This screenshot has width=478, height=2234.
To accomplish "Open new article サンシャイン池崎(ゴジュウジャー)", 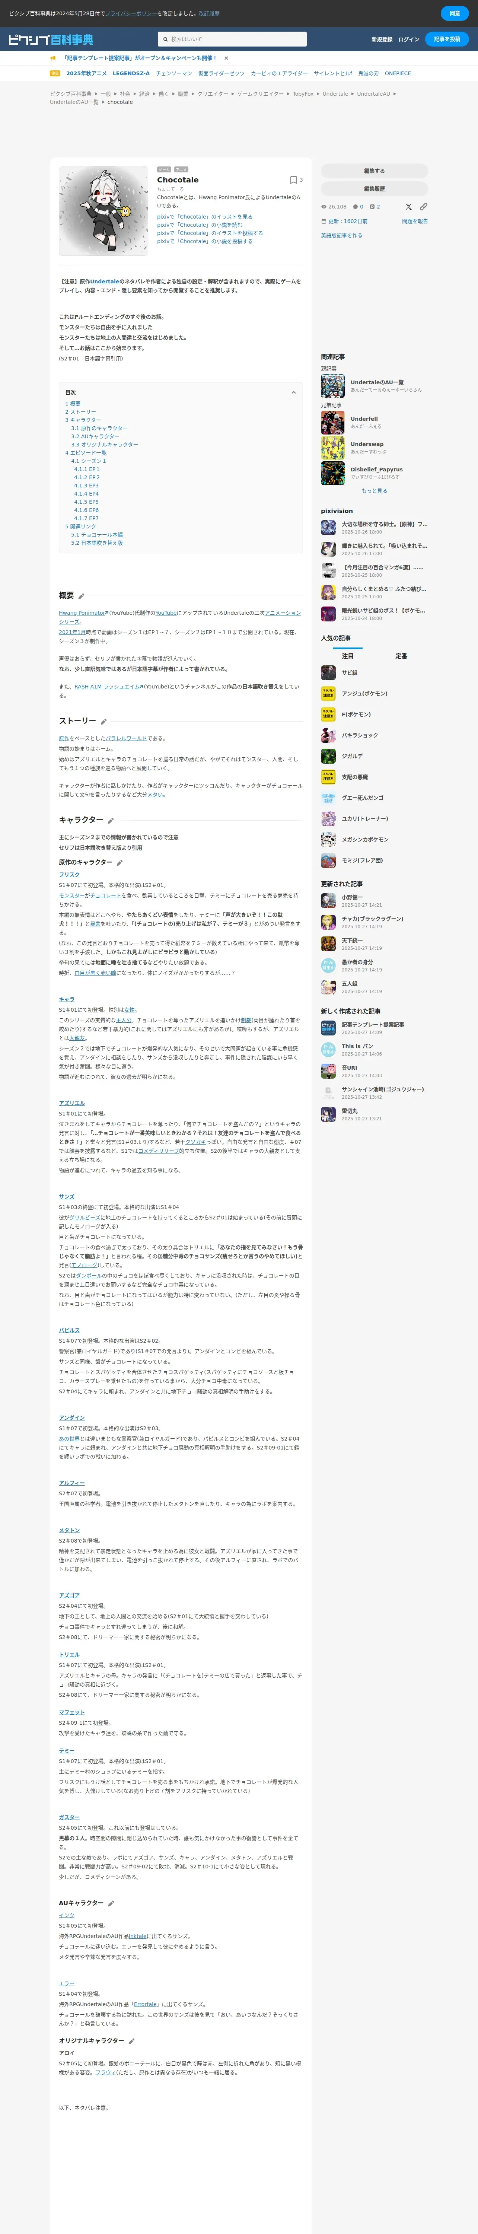I will (x=383, y=1089).
